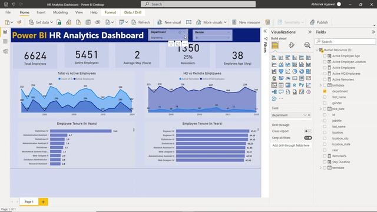This screenshot has width=377, height=212.
Task: Open the Analytics magnifier tab
Action: pos(307,45)
